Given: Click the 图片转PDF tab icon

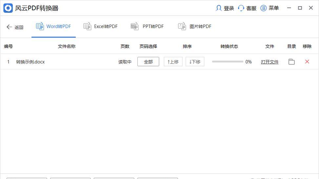Looking at the screenshot, I should pos(182,27).
